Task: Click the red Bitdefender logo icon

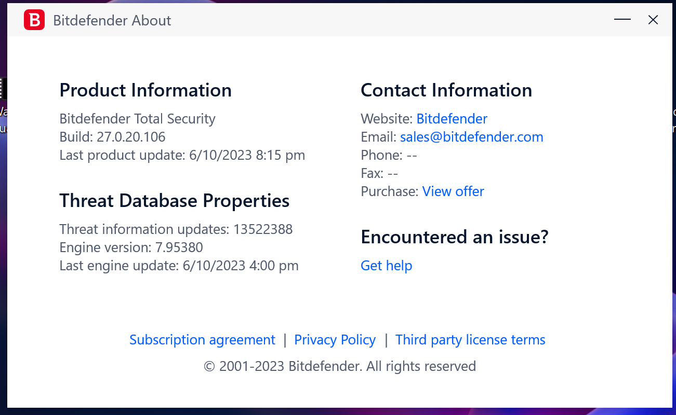Action: click(34, 20)
